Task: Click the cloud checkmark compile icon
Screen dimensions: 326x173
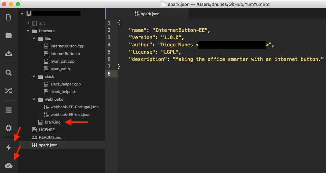Action: tap(9, 166)
